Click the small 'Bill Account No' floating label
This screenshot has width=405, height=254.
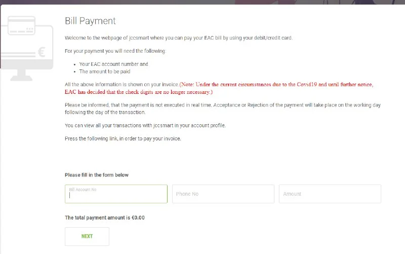tap(83, 189)
